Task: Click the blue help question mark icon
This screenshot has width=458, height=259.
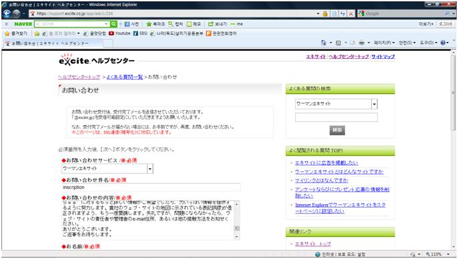Action: tap(443, 43)
